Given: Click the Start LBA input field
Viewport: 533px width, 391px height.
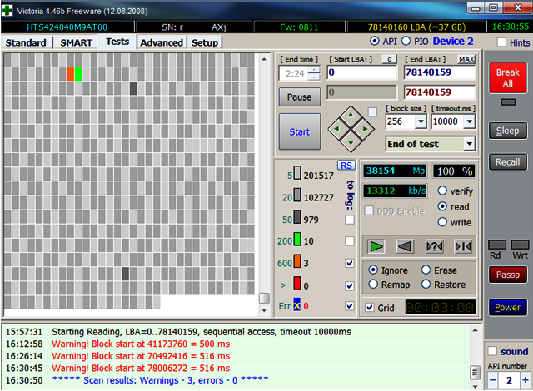Looking at the screenshot, I should [x=361, y=73].
